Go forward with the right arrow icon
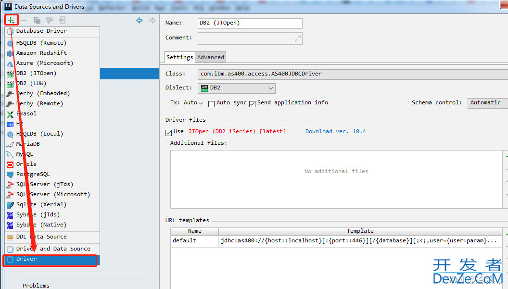 point(152,20)
